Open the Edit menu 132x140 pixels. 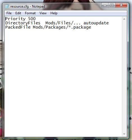coord(18,13)
